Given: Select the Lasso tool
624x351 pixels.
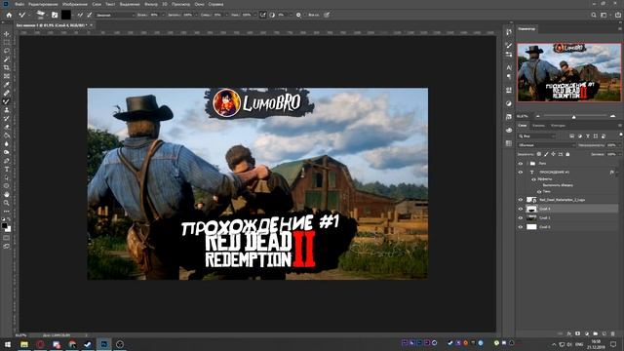Looking at the screenshot, I should point(7,51).
